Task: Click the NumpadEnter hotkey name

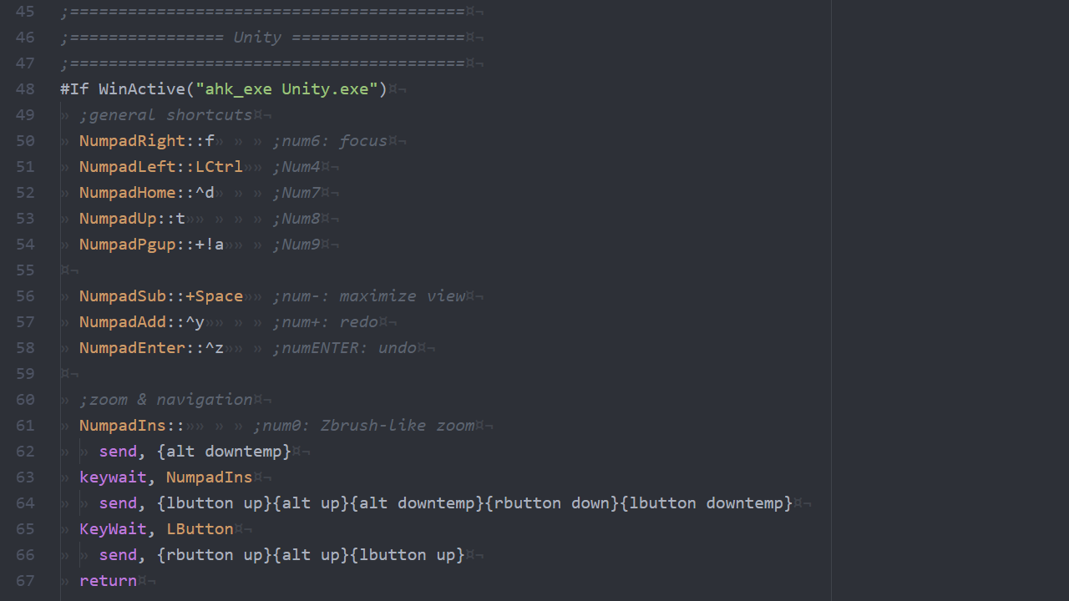Action: coord(132,348)
